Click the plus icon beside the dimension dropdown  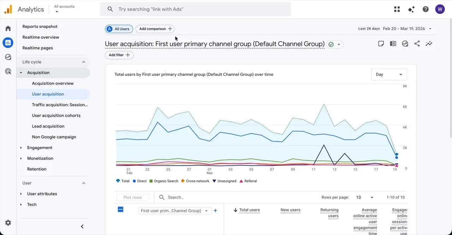click(x=215, y=211)
